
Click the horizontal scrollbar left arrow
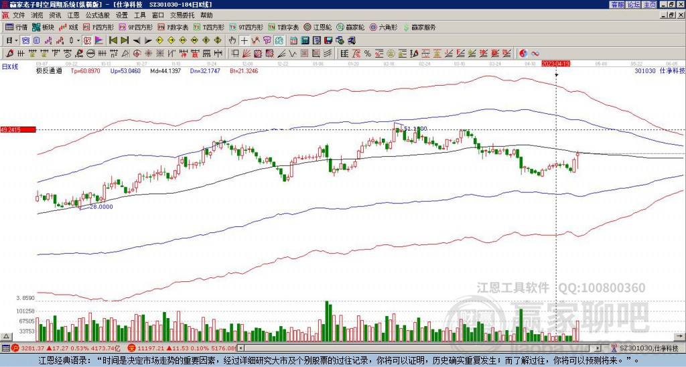point(241,348)
